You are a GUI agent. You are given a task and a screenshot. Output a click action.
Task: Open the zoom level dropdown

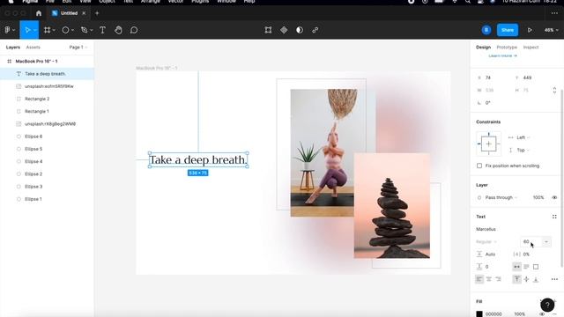(551, 30)
